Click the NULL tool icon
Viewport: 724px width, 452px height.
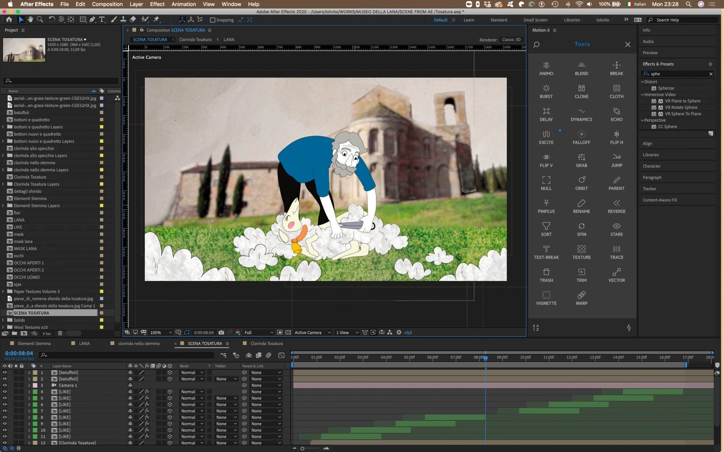546,183
